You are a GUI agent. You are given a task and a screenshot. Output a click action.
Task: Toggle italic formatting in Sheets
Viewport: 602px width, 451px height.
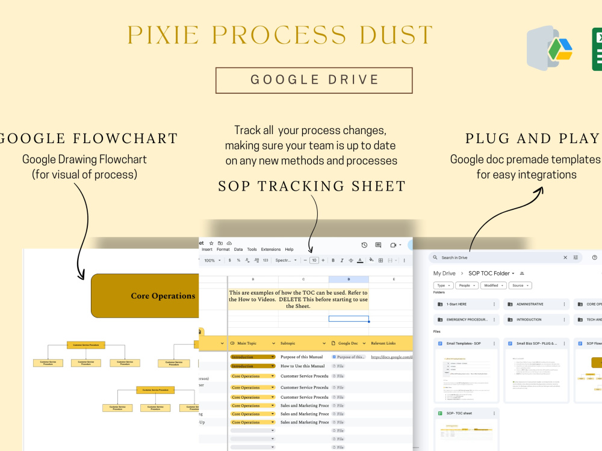tap(342, 260)
